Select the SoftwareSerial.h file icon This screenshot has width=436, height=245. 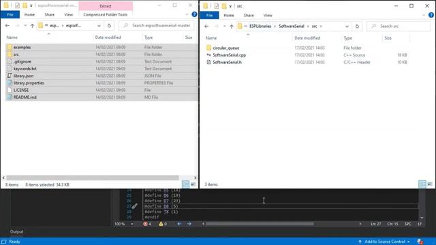pyautogui.click(x=209, y=62)
